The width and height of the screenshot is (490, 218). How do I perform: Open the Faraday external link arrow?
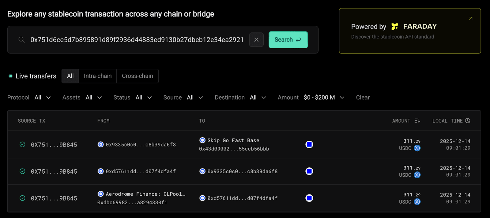click(x=470, y=19)
